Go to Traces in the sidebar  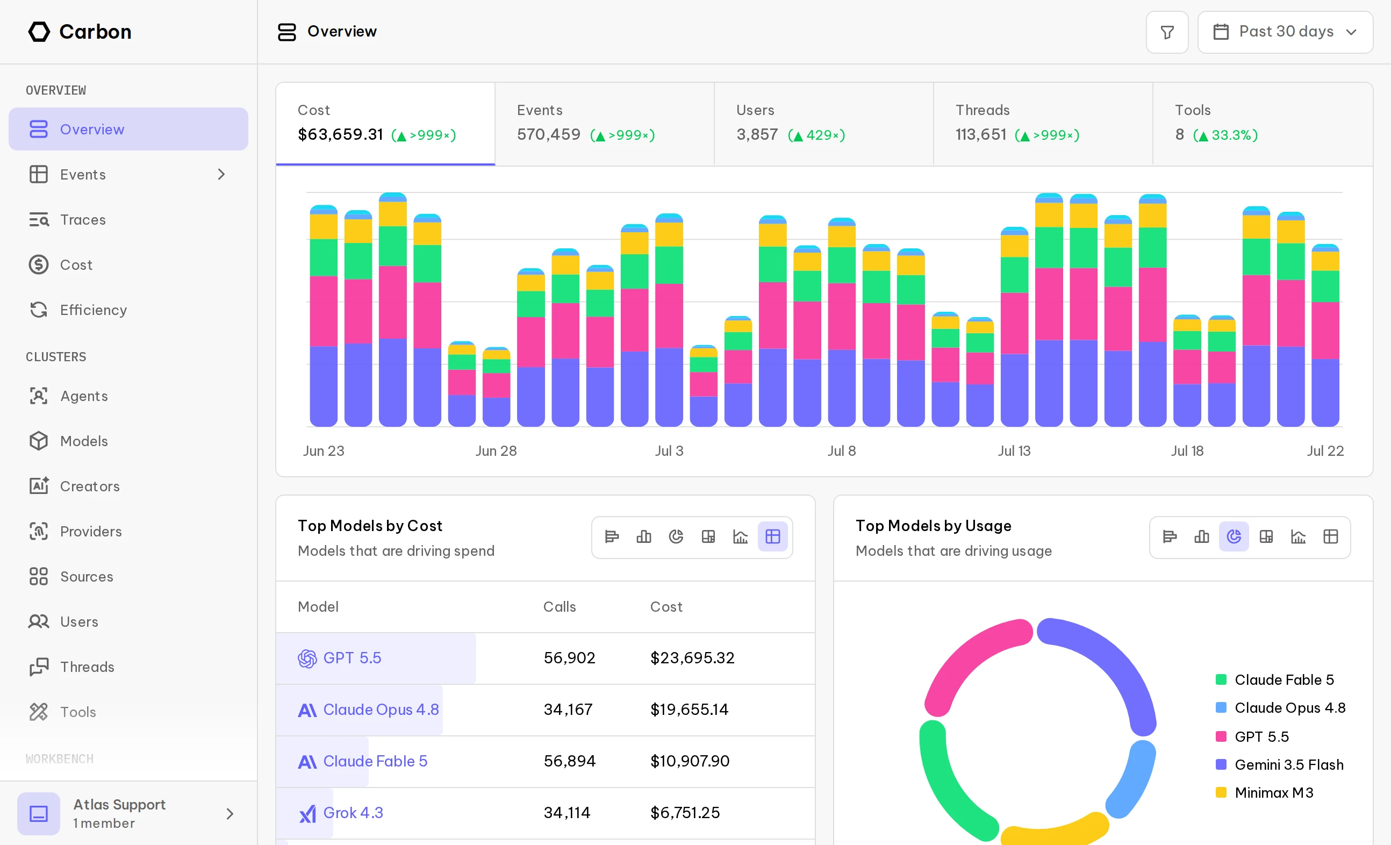pyautogui.click(x=128, y=219)
